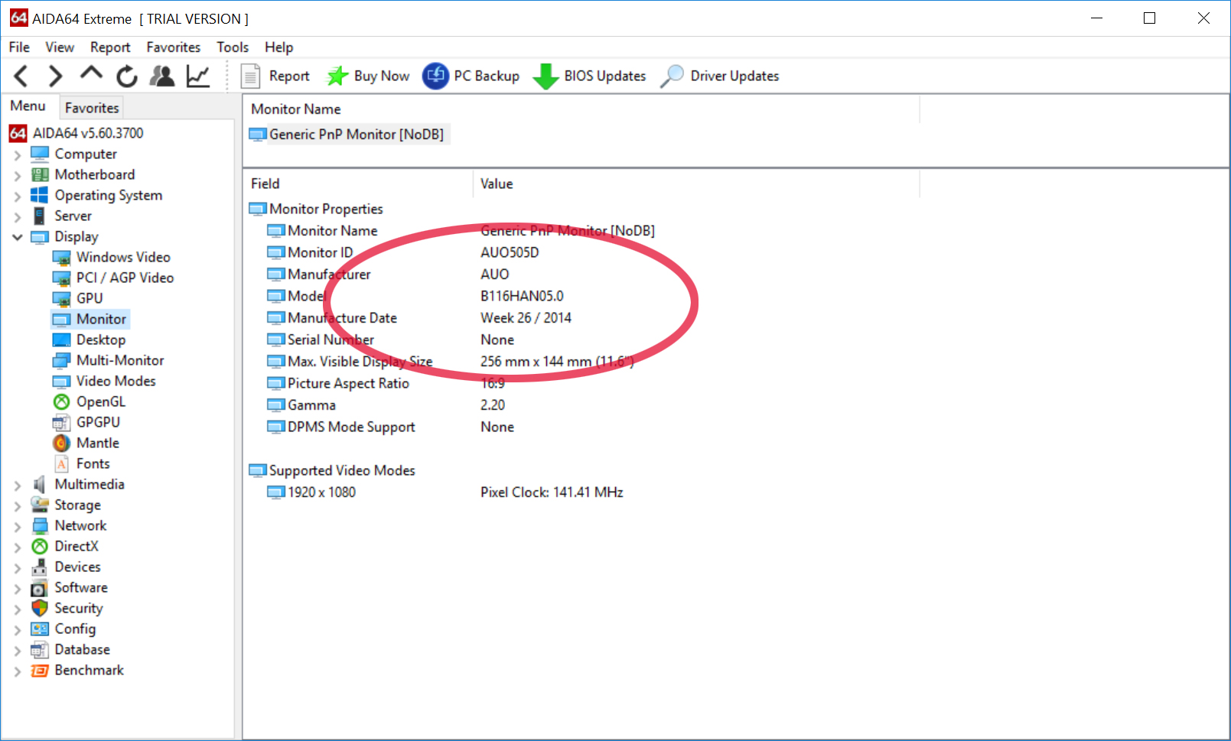Expand the Config tree node

(18, 629)
